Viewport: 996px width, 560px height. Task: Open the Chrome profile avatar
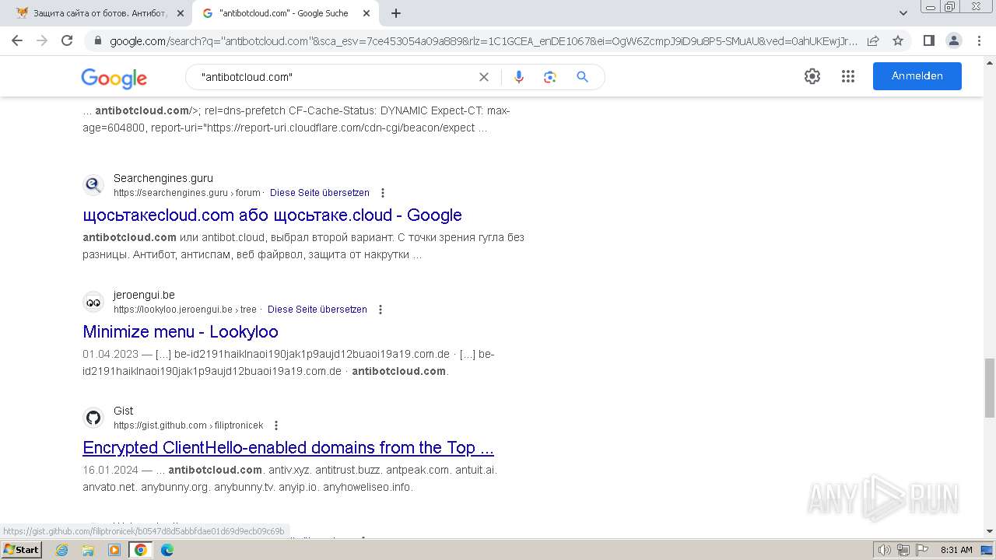point(953,40)
